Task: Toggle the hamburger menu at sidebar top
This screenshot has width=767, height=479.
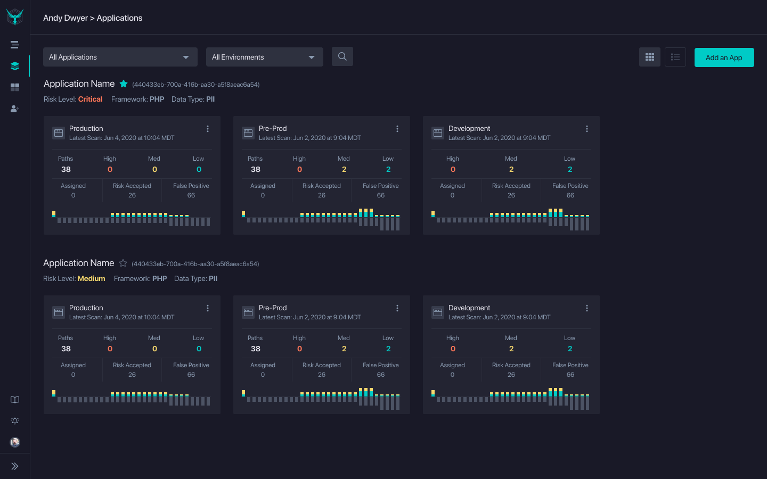Action: [15, 45]
